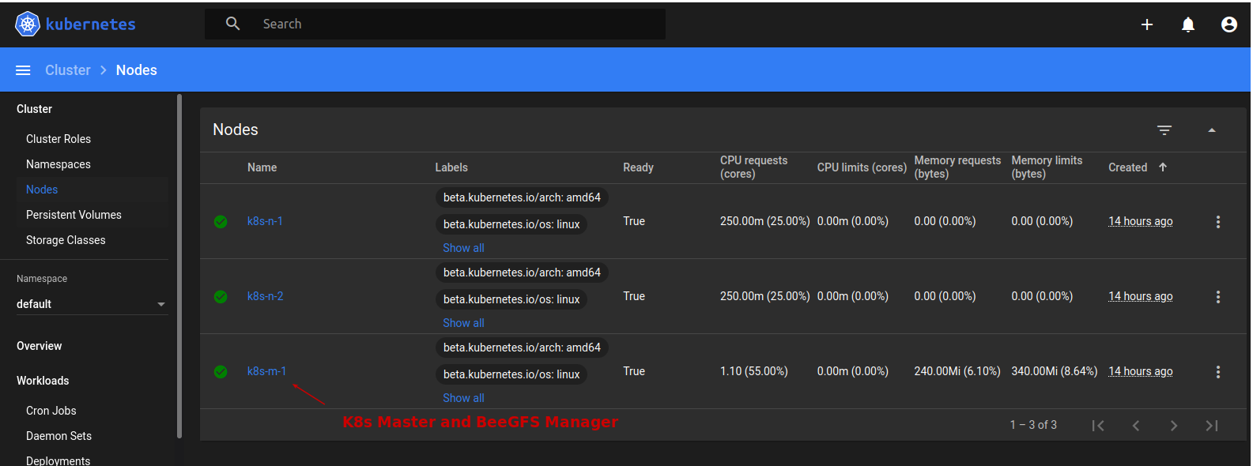Click os: linux label chip for k8s-m-1
This screenshot has height=466, width=1253.
(x=511, y=374)
